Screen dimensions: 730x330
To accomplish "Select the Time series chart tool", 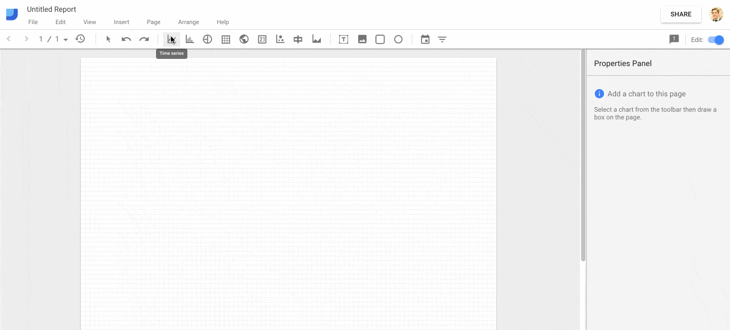I will 171,39.
